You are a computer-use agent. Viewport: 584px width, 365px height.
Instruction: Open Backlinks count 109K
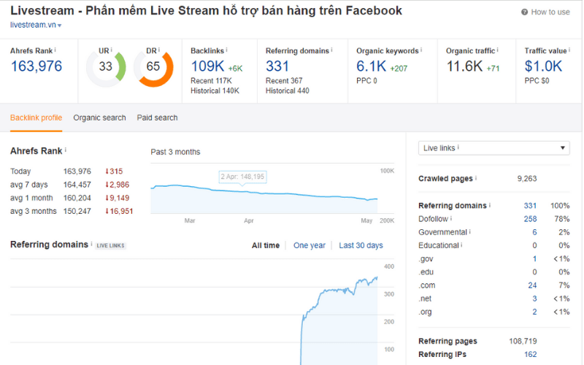(x=207, y=66)
